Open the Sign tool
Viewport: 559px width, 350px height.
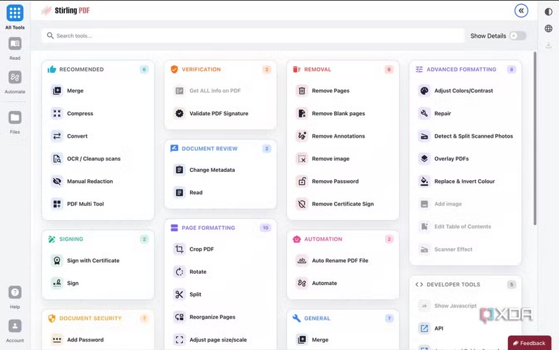click(98, 283)
